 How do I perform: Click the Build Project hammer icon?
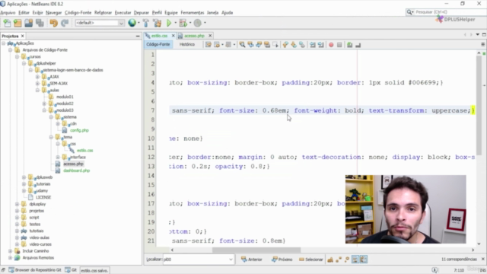pos(145,23)
